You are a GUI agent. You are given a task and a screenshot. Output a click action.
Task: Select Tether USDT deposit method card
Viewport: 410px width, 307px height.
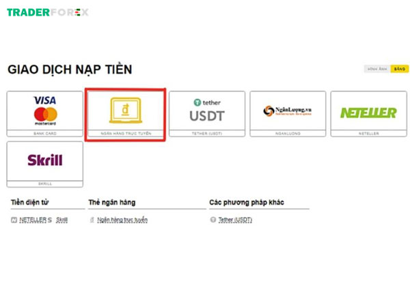[207, 114]
